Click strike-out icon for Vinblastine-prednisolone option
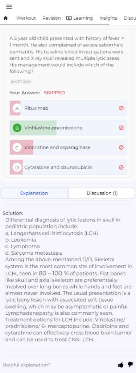This screenshot has width=136, height=373. tap(121, 128)
